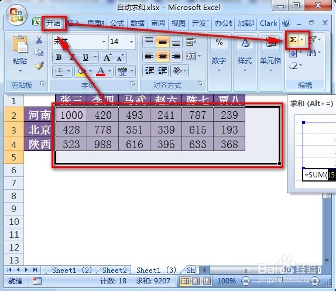This screenshot has height=291, width=336.
Task: Open Excel Help question mark
Action: 286,23
